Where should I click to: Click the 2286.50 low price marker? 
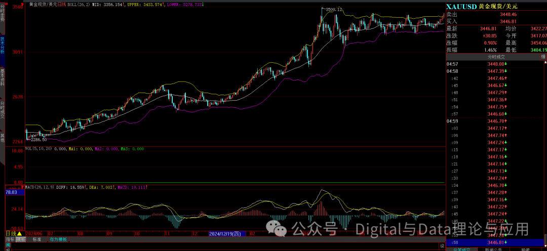point(38,140)
